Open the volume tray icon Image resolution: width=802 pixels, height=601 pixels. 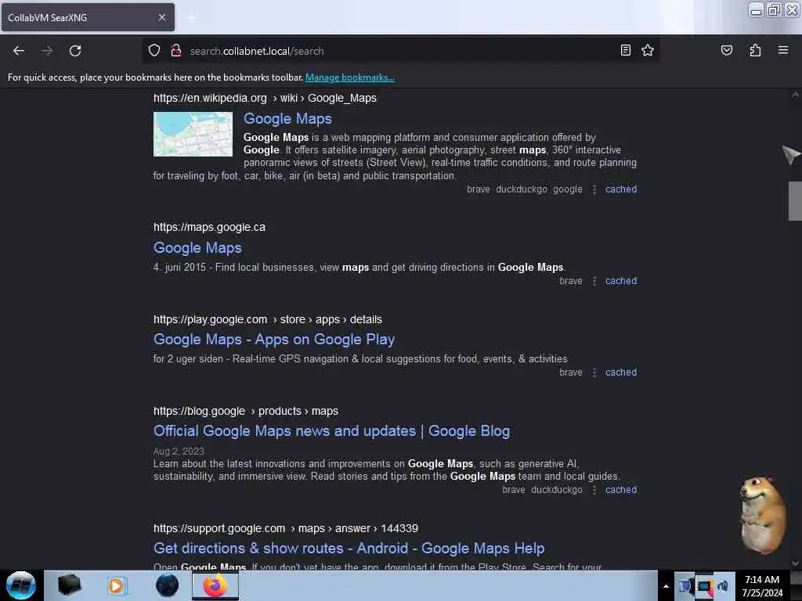tap(723, 586)
